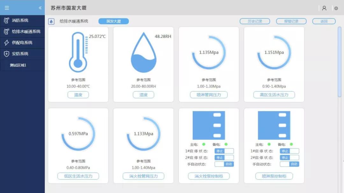Open the hamburger menu icon
Image resolution: width=344 pixels, height=193 pixels.
(x=7, y=8)
